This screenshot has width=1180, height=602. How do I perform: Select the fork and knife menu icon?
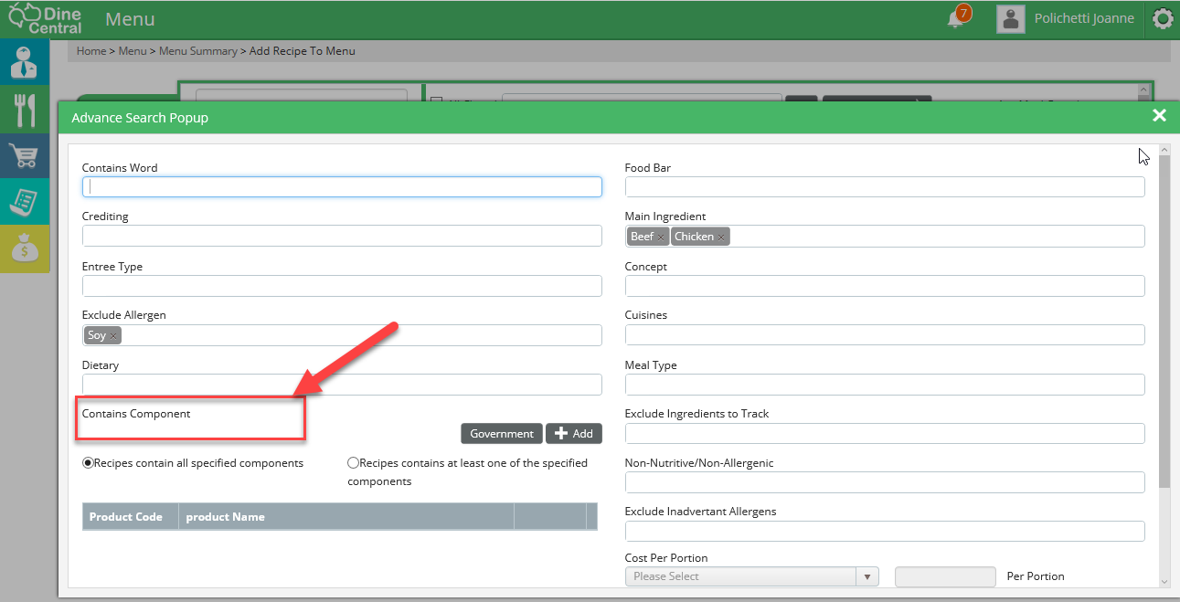coord(25,110)
